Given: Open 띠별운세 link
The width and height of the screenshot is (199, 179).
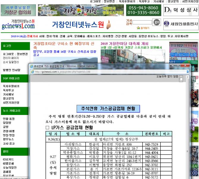Looking at the screenshot, I should point(8,164).
